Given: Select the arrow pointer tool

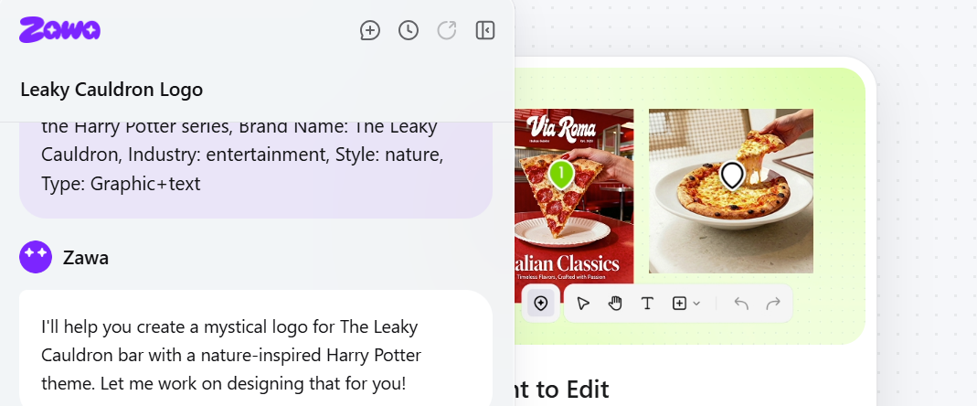Looking at the screenshot, I should pyautogui.click(x=583, y=304).
